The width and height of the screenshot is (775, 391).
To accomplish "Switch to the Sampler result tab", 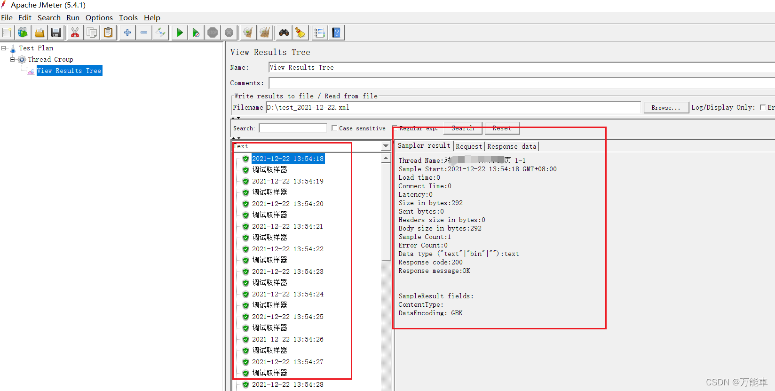I will tap(424, 146).
